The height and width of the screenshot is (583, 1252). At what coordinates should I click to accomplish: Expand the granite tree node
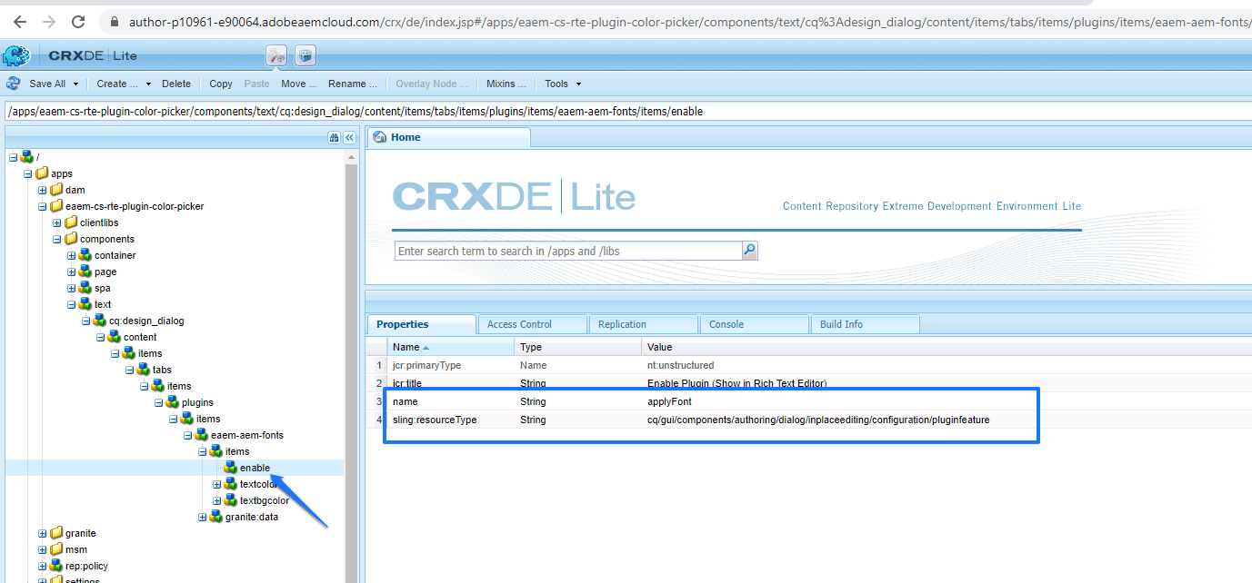41,533
